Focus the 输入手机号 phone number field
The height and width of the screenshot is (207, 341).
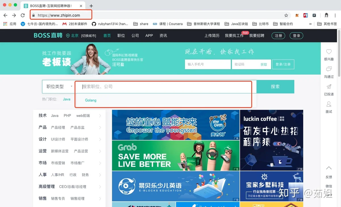click(x=207, y=64)
